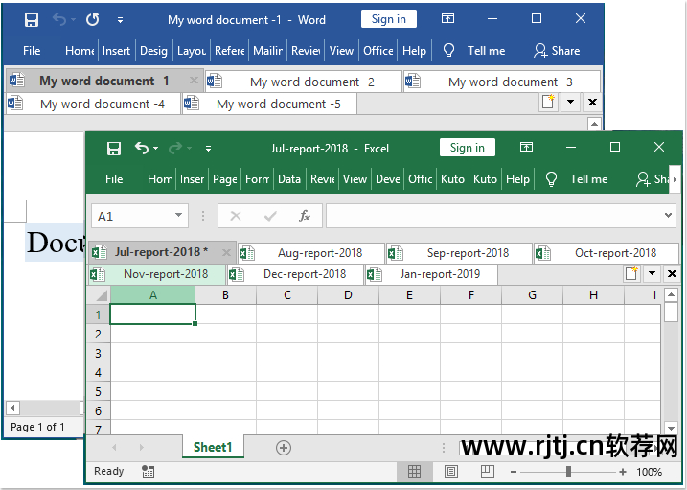Select column D header in Excel
Image resolution: width=687 pixels, height=490 pixels.
coord(348,295)
